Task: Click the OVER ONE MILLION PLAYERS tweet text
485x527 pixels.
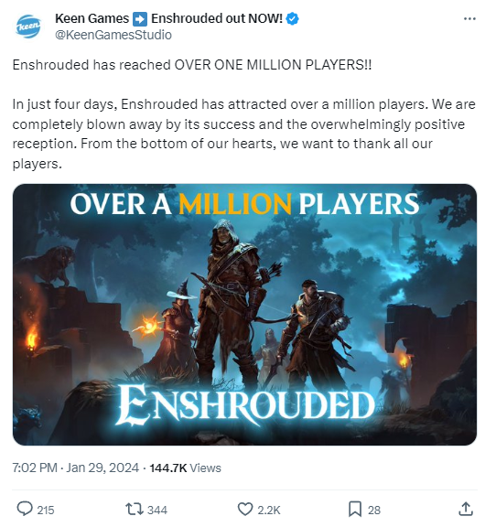Action: tap(273, 65)
